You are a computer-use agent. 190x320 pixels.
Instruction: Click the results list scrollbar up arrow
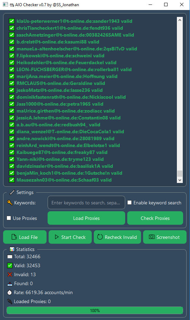tap(180, 20)
